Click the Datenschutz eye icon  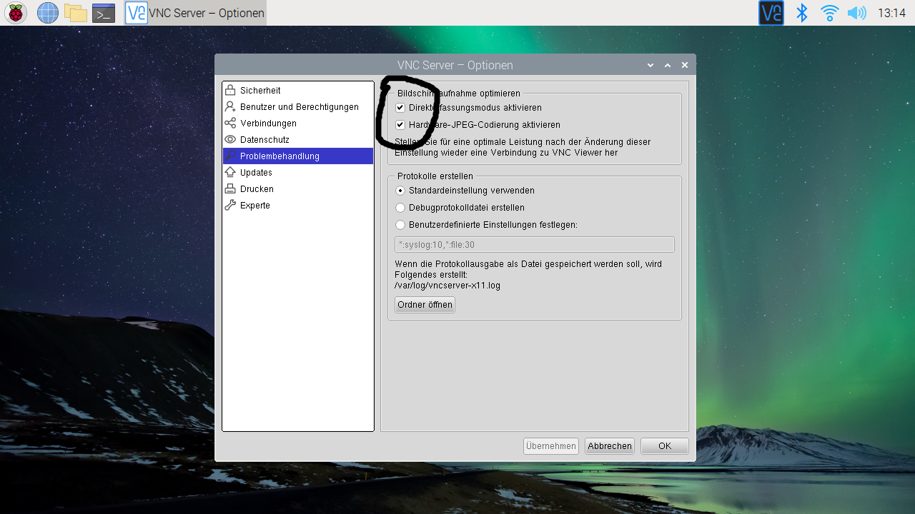(x=230, y=140)
